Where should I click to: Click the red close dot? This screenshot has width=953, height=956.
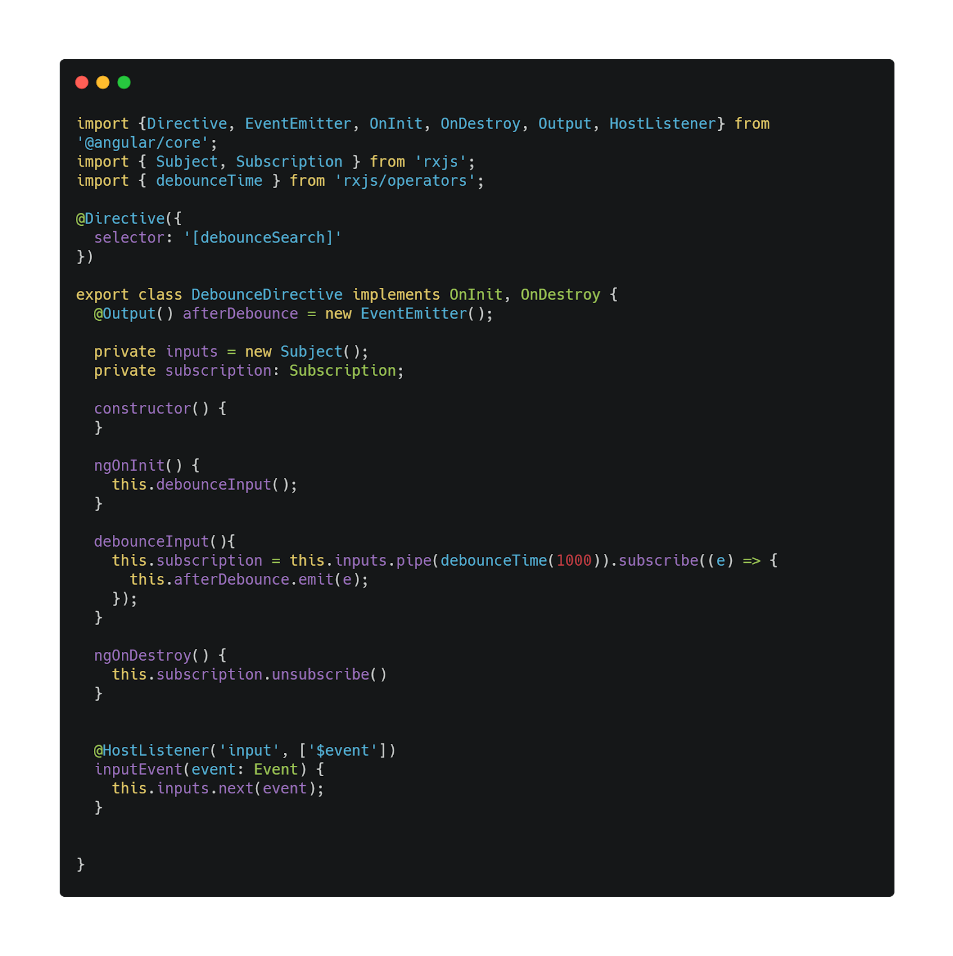click(x=82, y=82)
